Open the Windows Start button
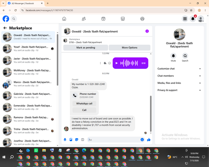Screen dimensions: 209x167 click(x=4, y=157)
